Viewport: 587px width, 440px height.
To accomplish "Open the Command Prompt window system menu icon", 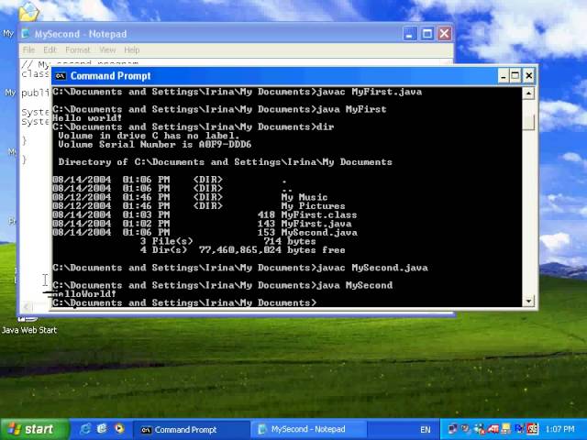I will 61,76.
